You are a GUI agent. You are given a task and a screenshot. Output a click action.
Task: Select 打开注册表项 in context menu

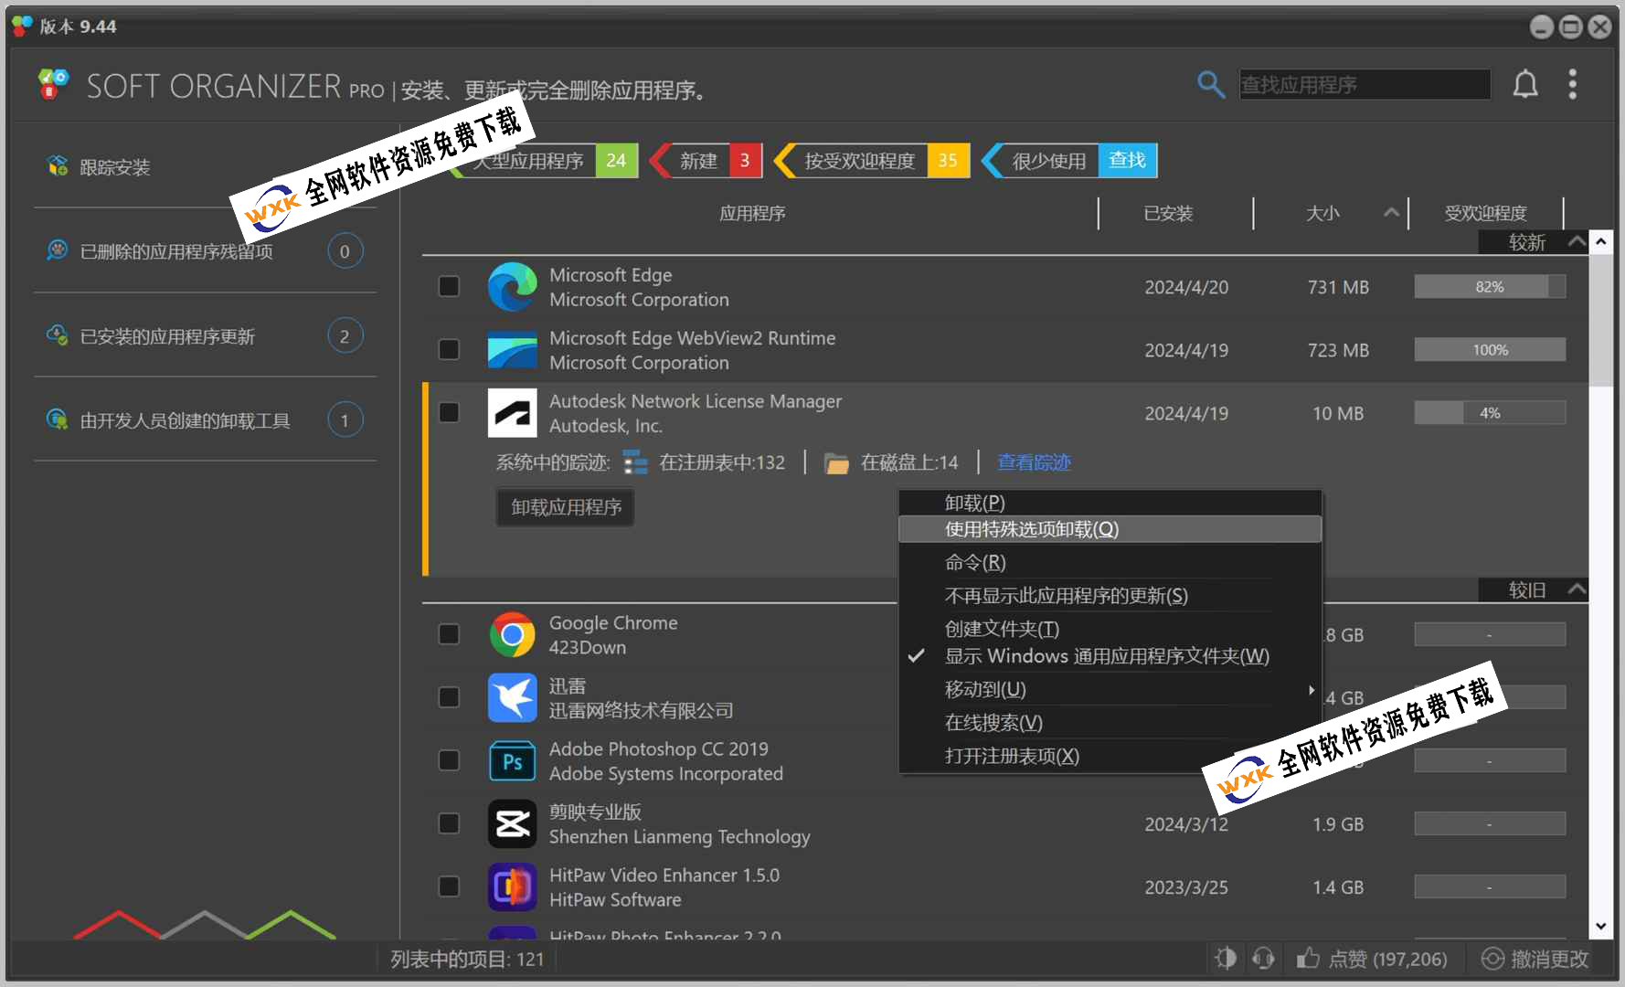pyautogui.click(x=1012, y=757)
